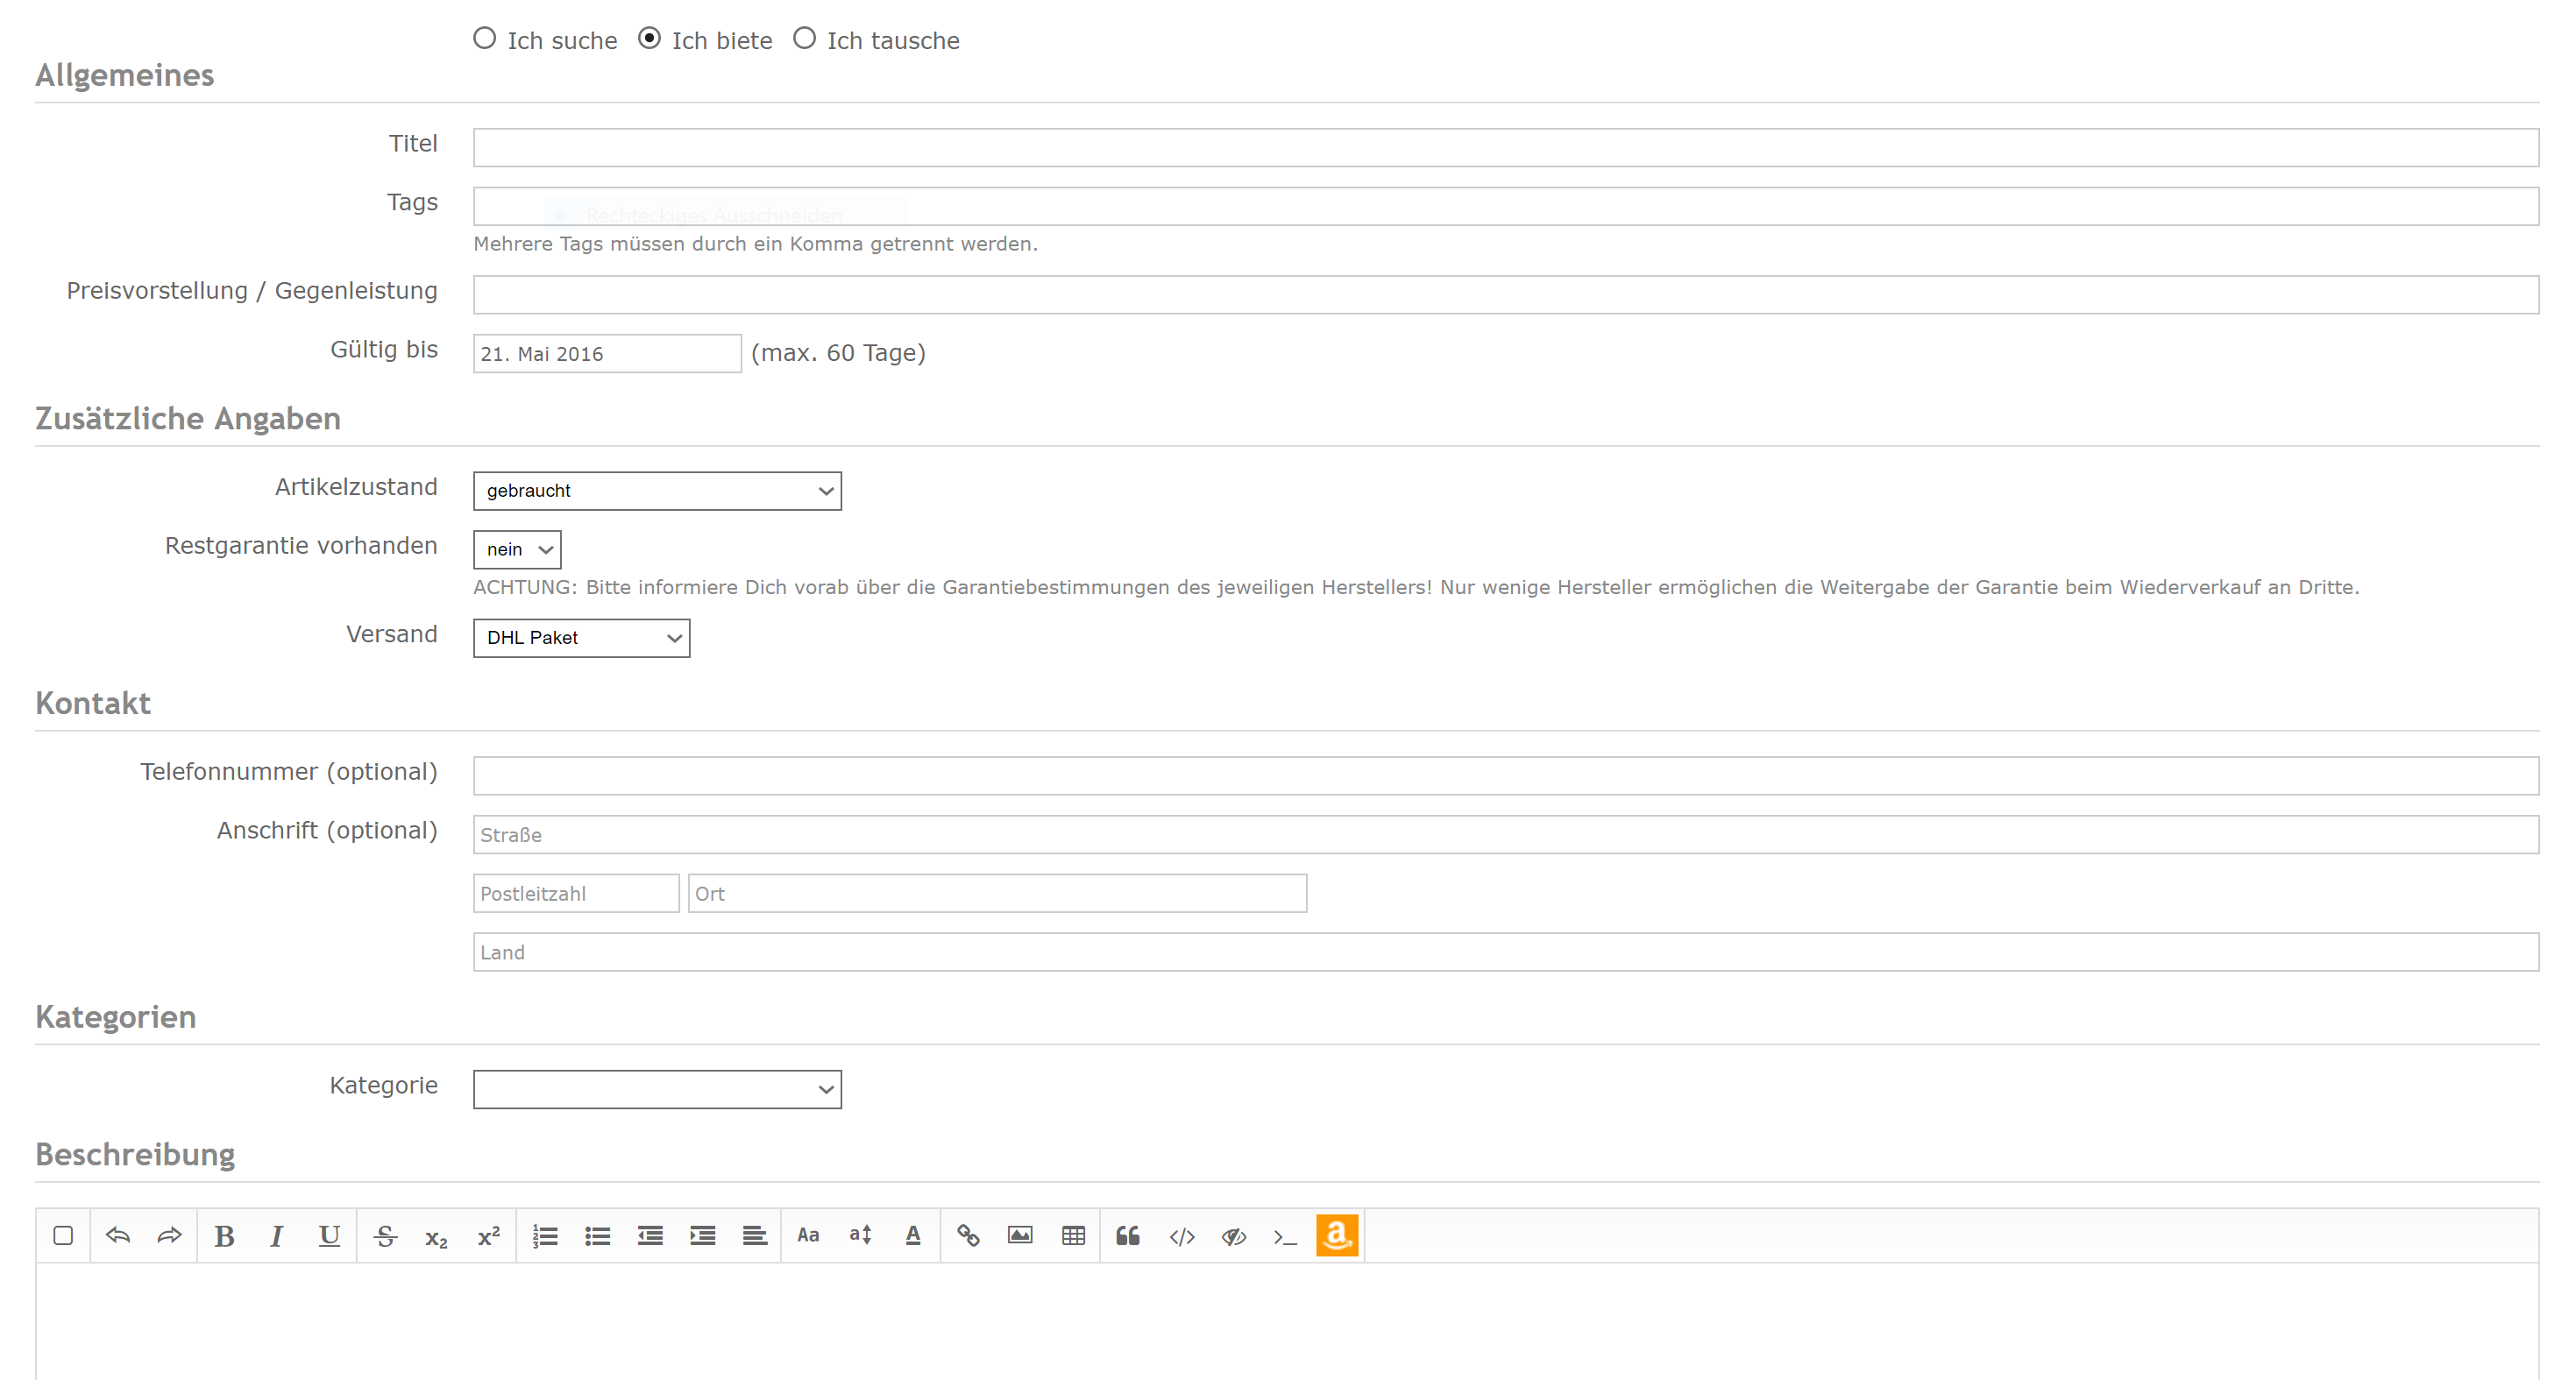The height and width of the screenshot is (1380, 2576).
Task: Click the font color icon
Action: click(912, 1236)
